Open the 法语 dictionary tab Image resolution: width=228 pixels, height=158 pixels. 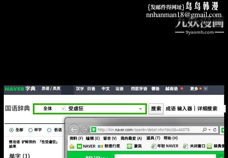[x=119, y=89]
